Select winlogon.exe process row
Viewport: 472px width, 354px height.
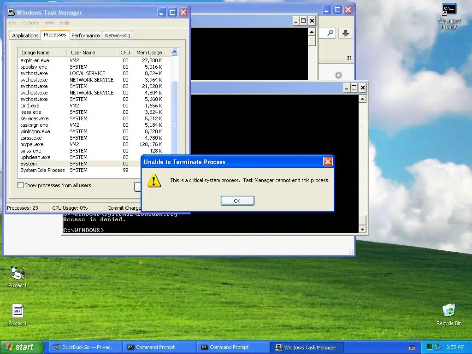94,131
